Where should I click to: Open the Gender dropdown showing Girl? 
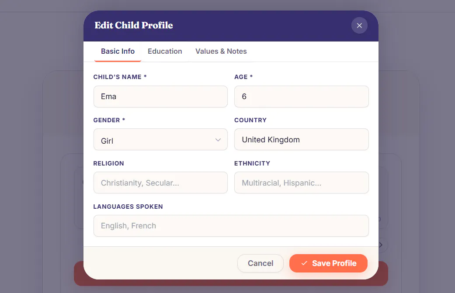click(x=160, y=140)
